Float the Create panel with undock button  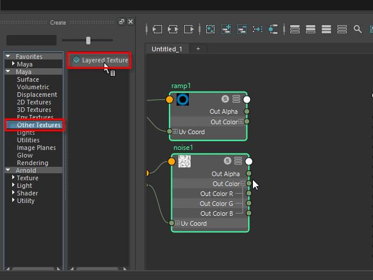pyautogui.click(x=122, y=22)
